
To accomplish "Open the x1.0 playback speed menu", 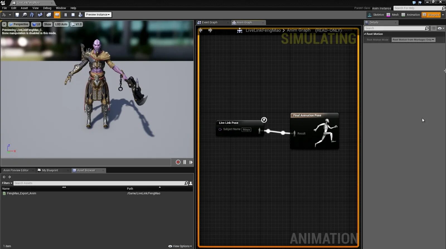I will [76, 24].
